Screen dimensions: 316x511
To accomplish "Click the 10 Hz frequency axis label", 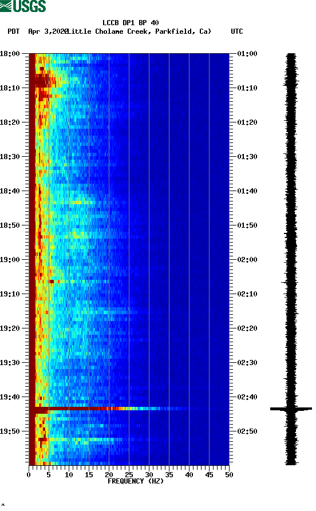I will [69, 475].
